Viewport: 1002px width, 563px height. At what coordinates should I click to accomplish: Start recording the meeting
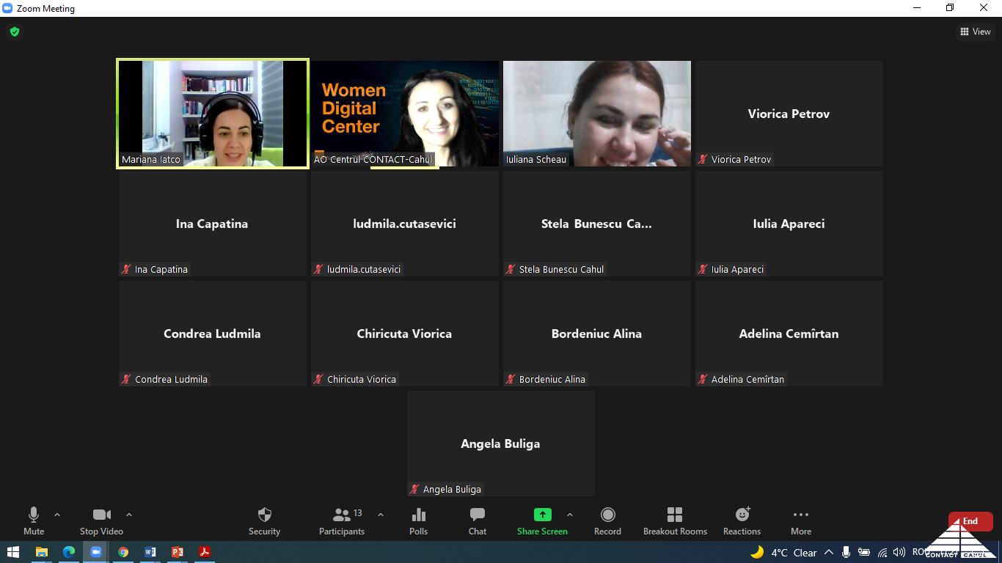point(607,521)
